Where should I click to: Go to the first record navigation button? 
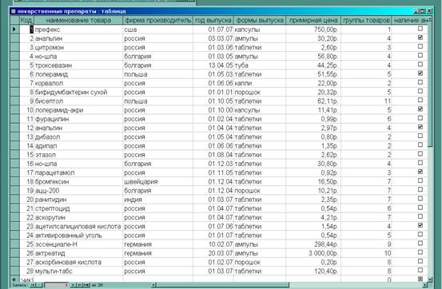pyautogui.click(x=33, y=285)
